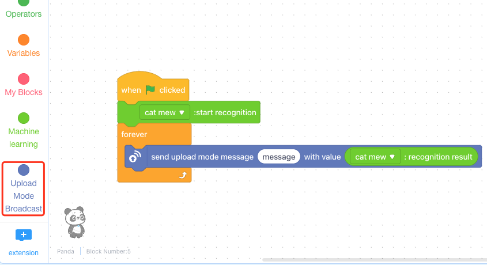Switch to the Machine learning category

point(23,131)
